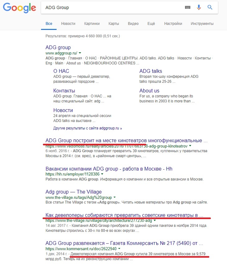The image size is (227, 267).
Task: Click the blue magnifying glass search button
Action: click(210, 7)
